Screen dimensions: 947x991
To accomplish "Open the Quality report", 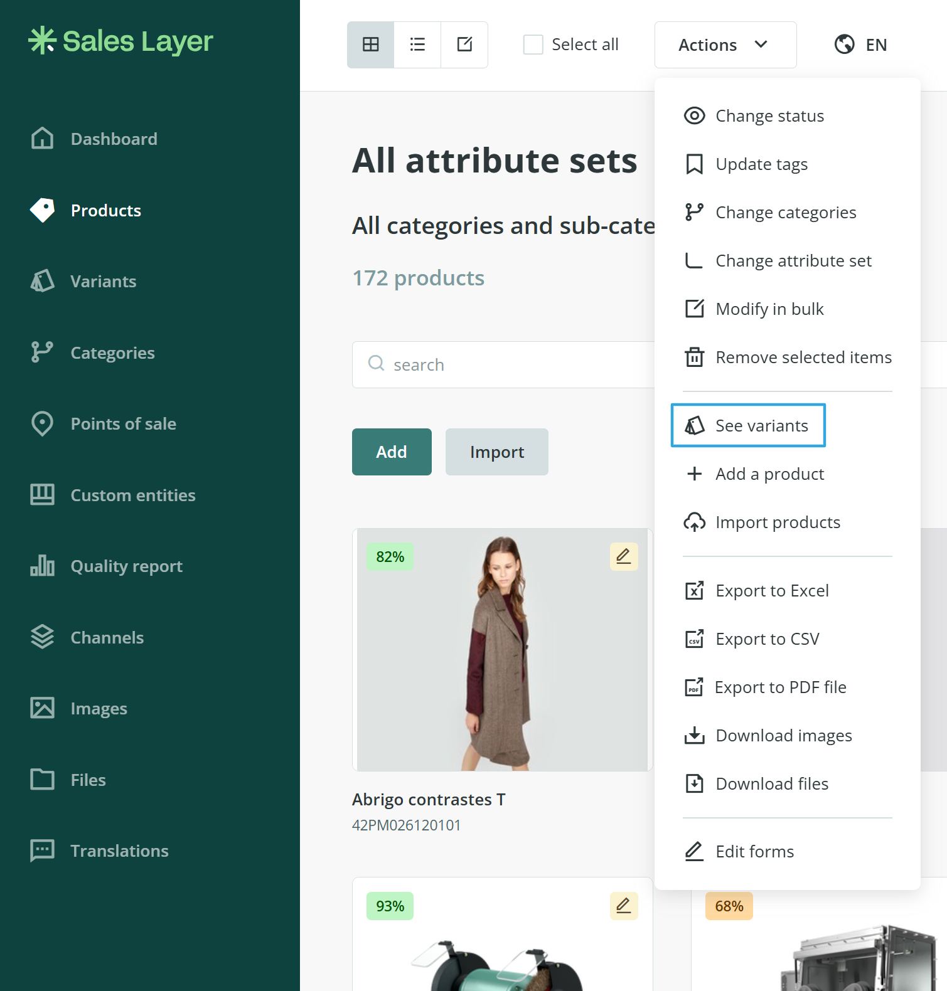I will (107, 566).
